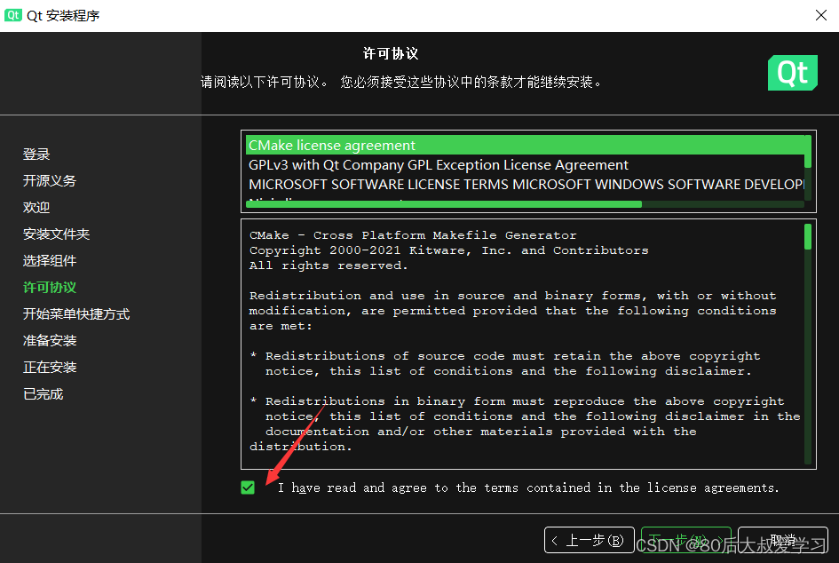Click the Qt logo in the header
Viewport: 839px width, 563px height.
(x=793, y=73)
